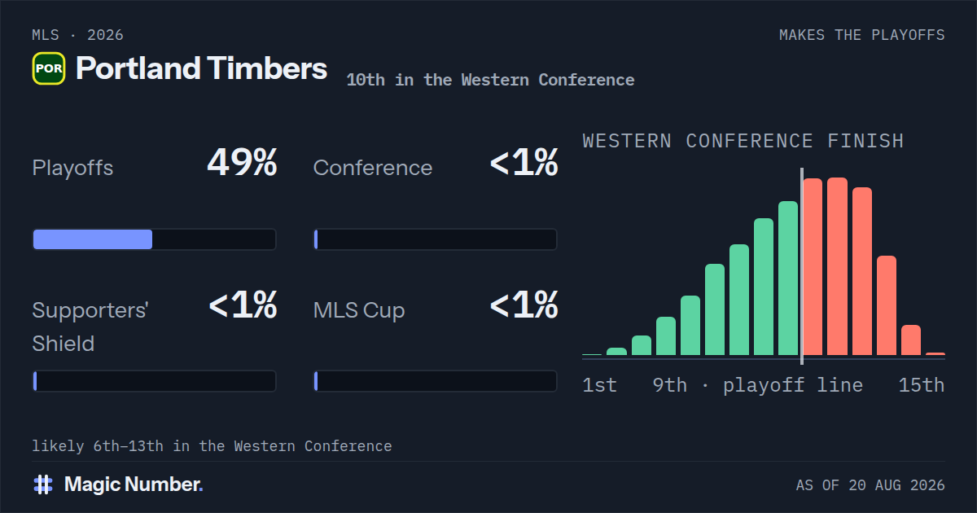Click the Western Conference Finish heading
This screenshot has width=977, height=513.
click(x=743, y=141)
